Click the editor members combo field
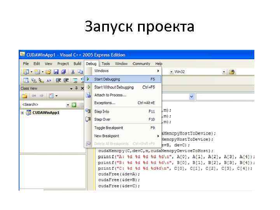Screen dimensions: 280x210 pyautogui.click(x=225, y=97)
